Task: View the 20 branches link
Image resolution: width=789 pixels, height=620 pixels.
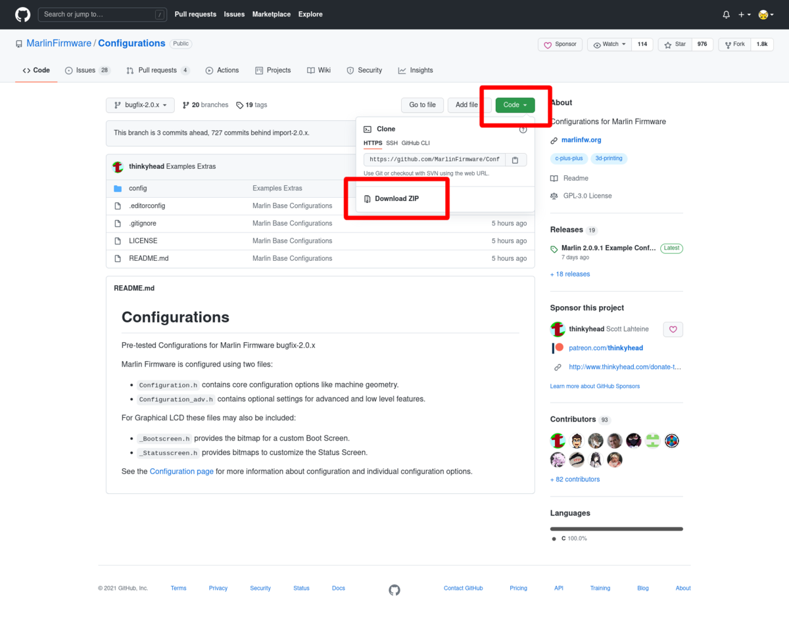Action: [x=206, y=105]
